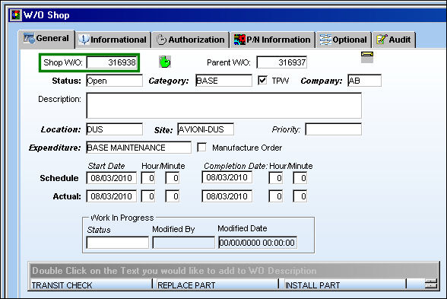Click the Schedule start Minute field
The image size is (447, 299).
click(173, 178)
